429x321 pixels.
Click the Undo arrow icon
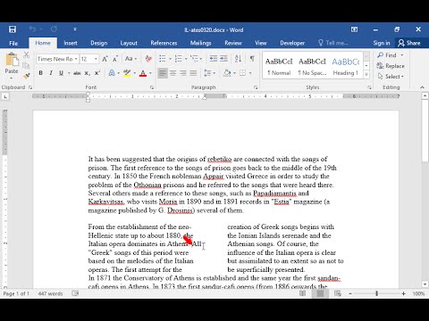[x=32, y=29]
